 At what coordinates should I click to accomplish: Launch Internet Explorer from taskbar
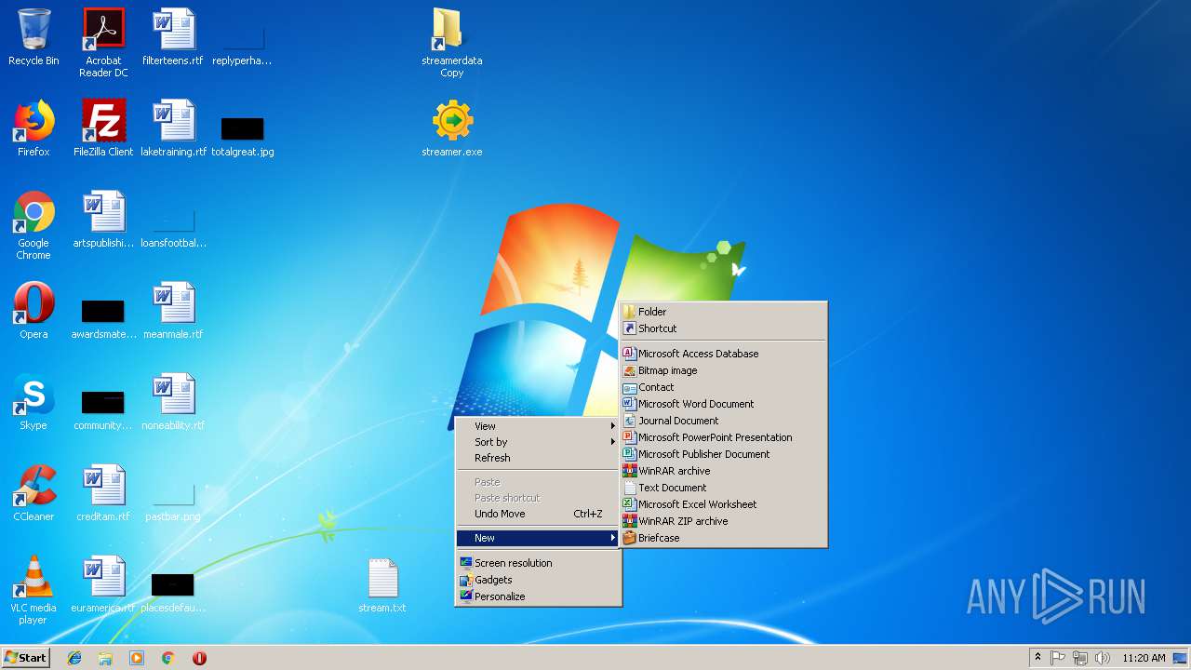74,658
